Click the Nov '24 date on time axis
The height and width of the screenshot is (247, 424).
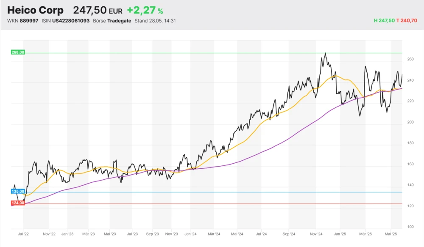[316, 233]
